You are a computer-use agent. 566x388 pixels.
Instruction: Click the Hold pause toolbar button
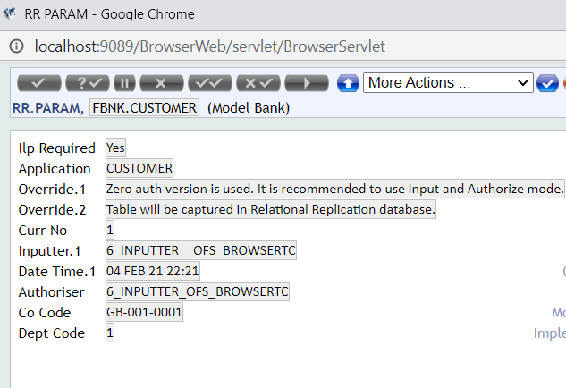(124, 83)
